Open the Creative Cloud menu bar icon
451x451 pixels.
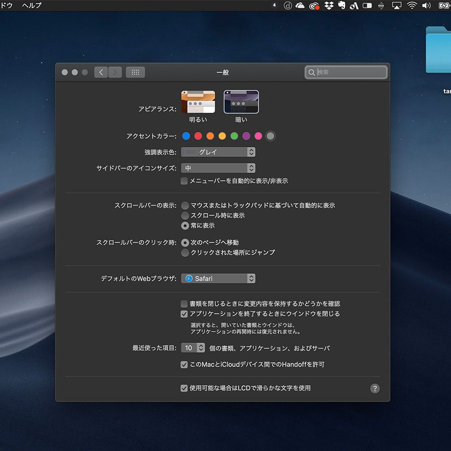[x=314, y=6]
